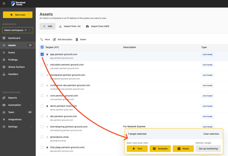The height and width of the screenshot is (156, 228).
Task: Open the hamburger menu icon
Action: [x=4, y=3]
